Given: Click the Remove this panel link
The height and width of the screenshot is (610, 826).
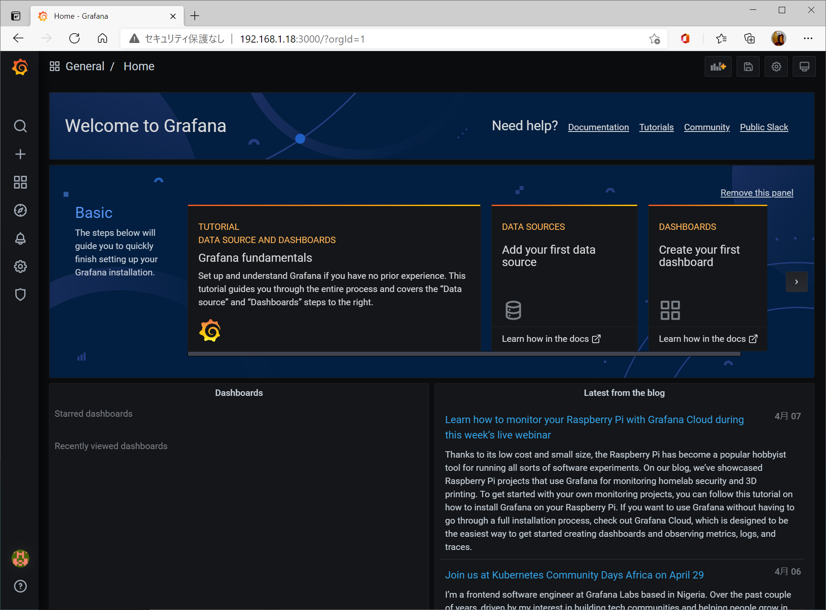Looking at the screenshot, I should (x=757, y=192).
